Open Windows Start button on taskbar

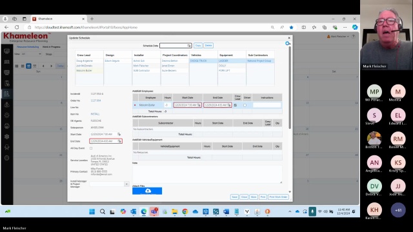(x=92, y=211)
